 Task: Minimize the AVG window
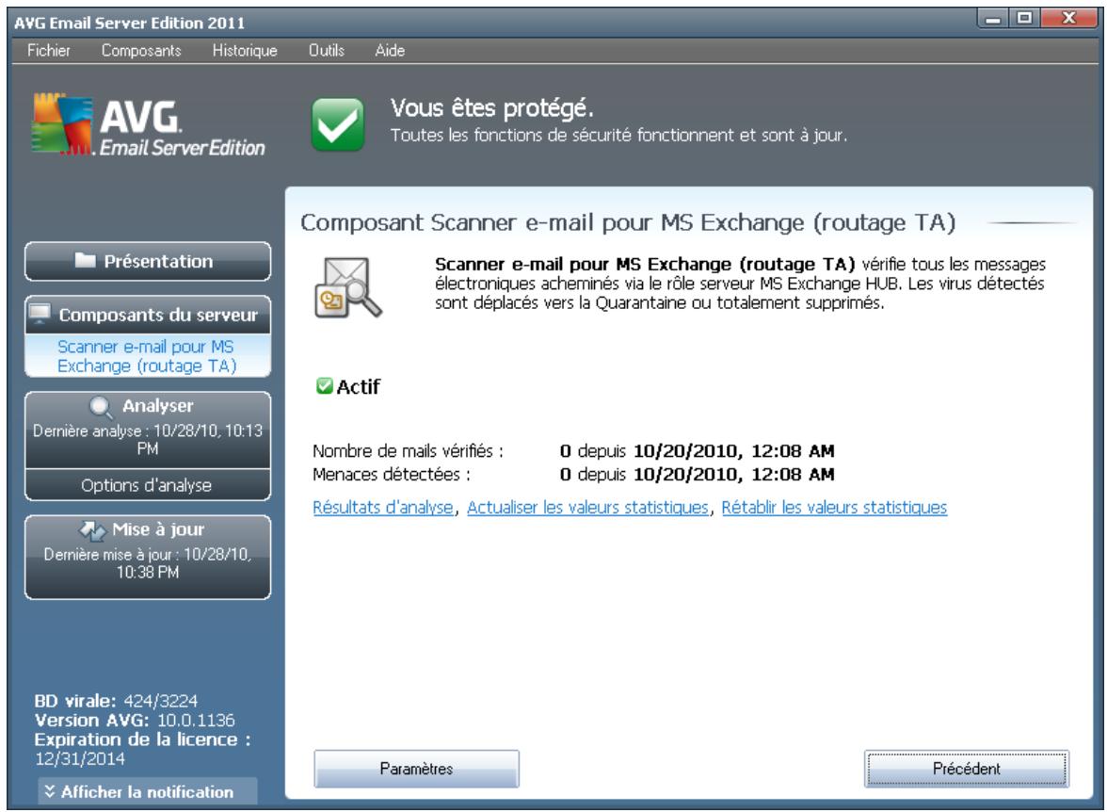pyautogui.click(x=992, y=19)
